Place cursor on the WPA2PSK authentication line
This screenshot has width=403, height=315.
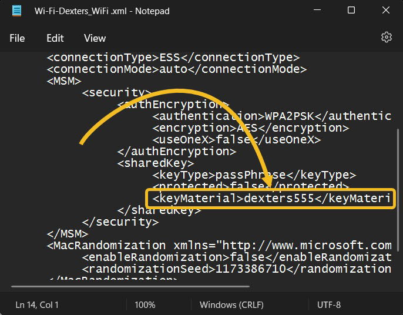[271, 116]
